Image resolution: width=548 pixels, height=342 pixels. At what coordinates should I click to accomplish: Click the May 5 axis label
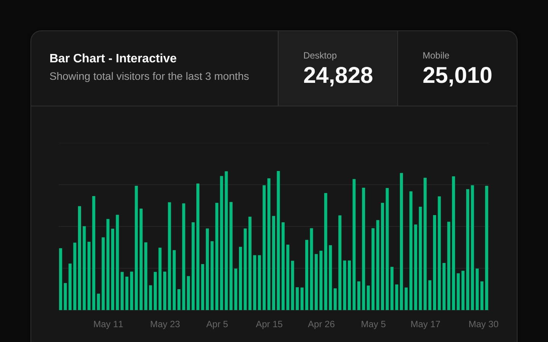[373, 324]
